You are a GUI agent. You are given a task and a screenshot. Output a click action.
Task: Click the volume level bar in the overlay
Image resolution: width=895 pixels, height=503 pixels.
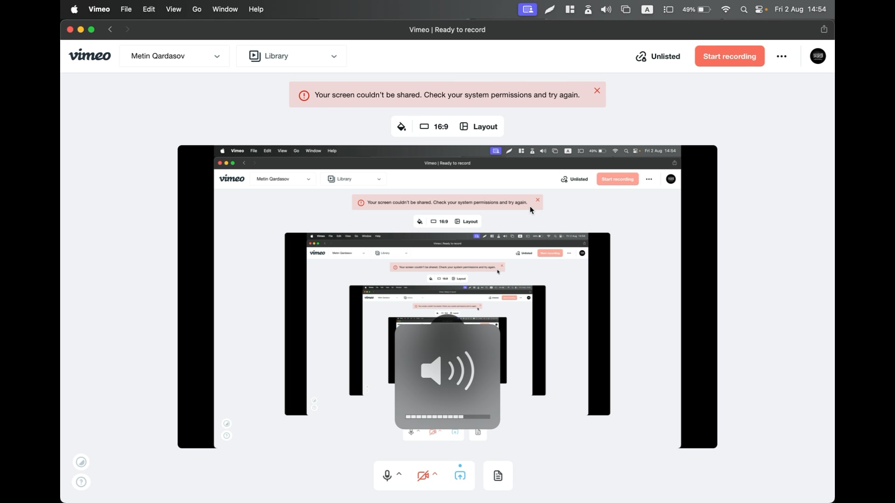447,417
